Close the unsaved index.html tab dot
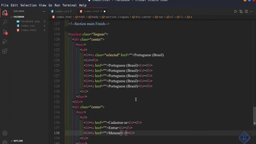Image resolution: width=256 pixels, height=144 pixels. [104, 12]
